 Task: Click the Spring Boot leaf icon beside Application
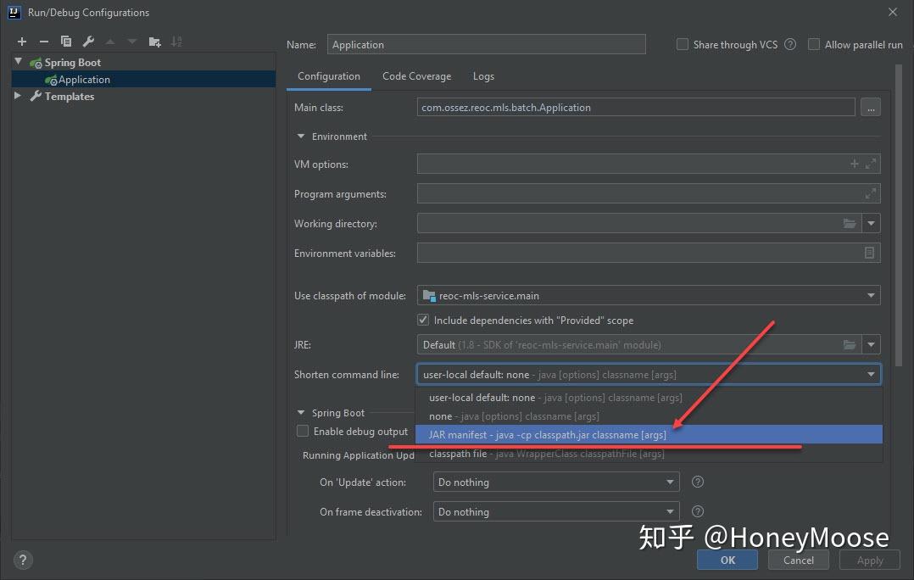50,79
